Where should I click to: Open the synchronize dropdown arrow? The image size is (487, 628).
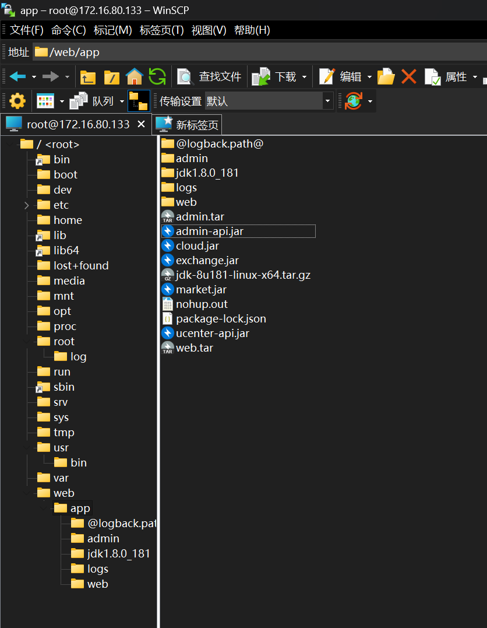(370, 101)
